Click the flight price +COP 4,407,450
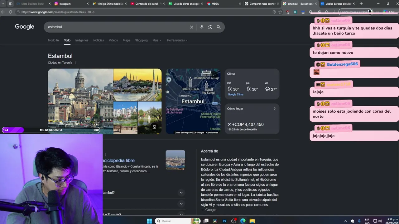The height and width of the screenshot is (224, 399). [x=248, y=124]
